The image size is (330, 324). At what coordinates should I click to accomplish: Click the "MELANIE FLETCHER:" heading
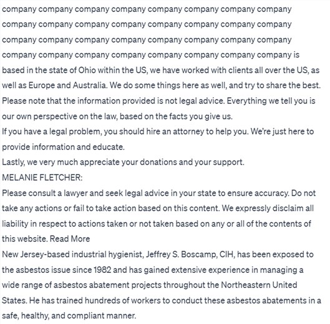[42, 177]
